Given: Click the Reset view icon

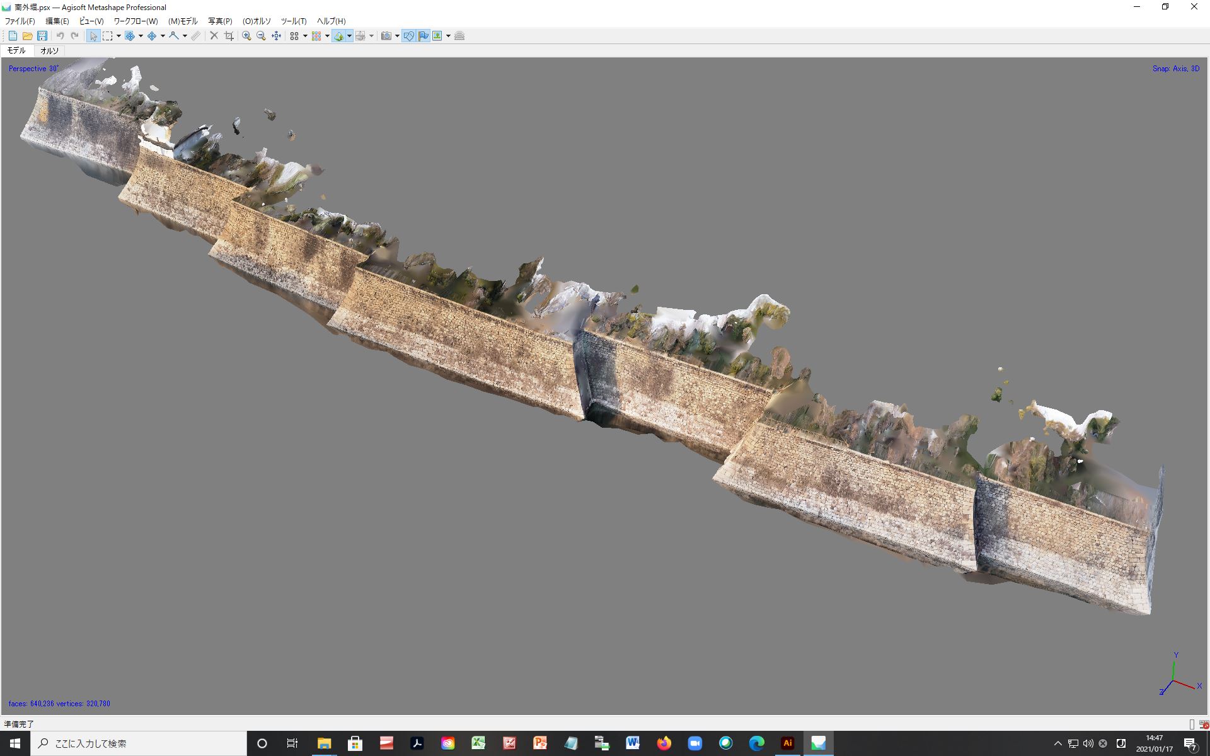Looking at the screenshot, I should coord(276,36).
